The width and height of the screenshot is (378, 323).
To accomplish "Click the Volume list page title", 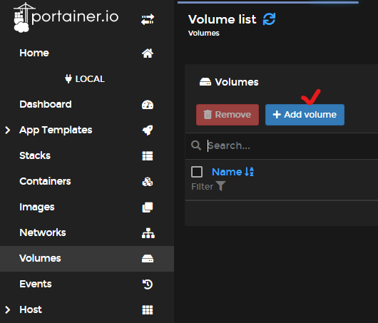I will coord(222,19).
